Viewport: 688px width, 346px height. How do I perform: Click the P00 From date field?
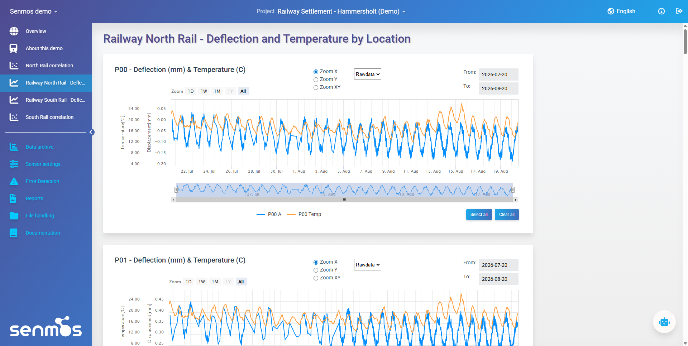coord(498,75)
